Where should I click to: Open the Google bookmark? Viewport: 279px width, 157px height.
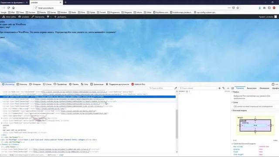tap(3, 13)
